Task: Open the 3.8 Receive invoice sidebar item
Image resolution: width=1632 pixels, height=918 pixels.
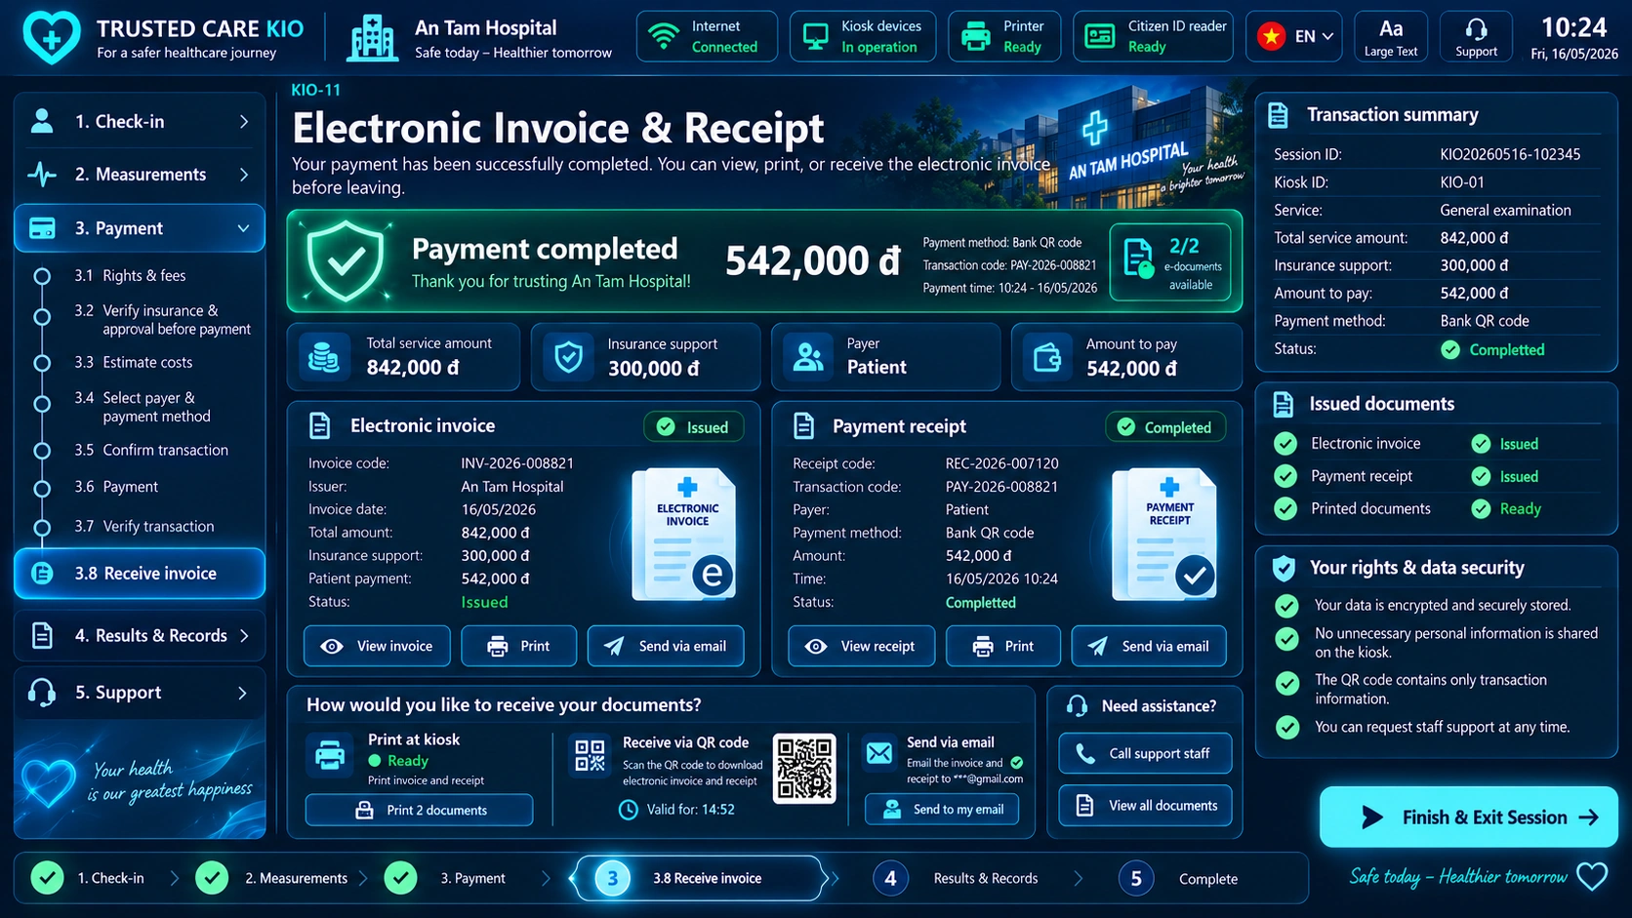Action: [140, 574]
